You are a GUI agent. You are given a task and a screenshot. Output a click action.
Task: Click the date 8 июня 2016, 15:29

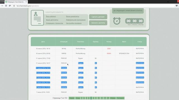[x=43, y=87]
